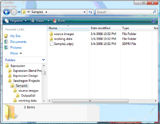Viewport: 160px width, 124px height.
Task: Select Seadragon Projects in folder tree
Action: click(x=27, y=81)
